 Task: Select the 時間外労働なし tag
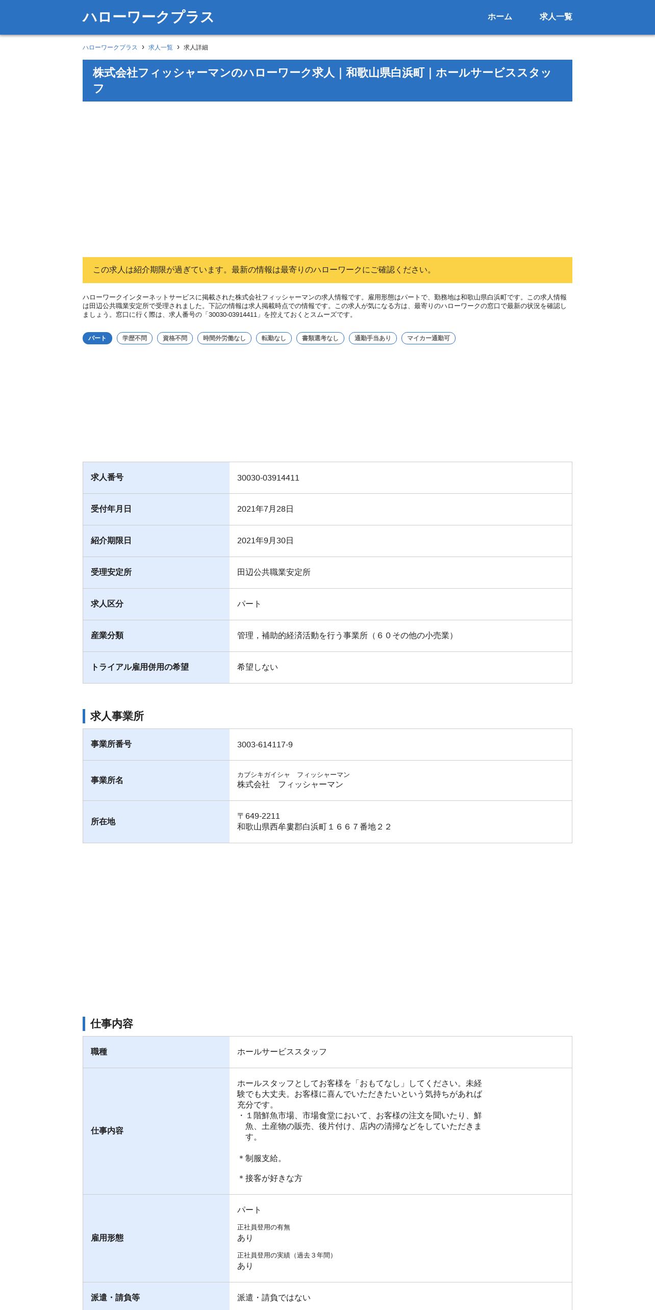(224, 338)
